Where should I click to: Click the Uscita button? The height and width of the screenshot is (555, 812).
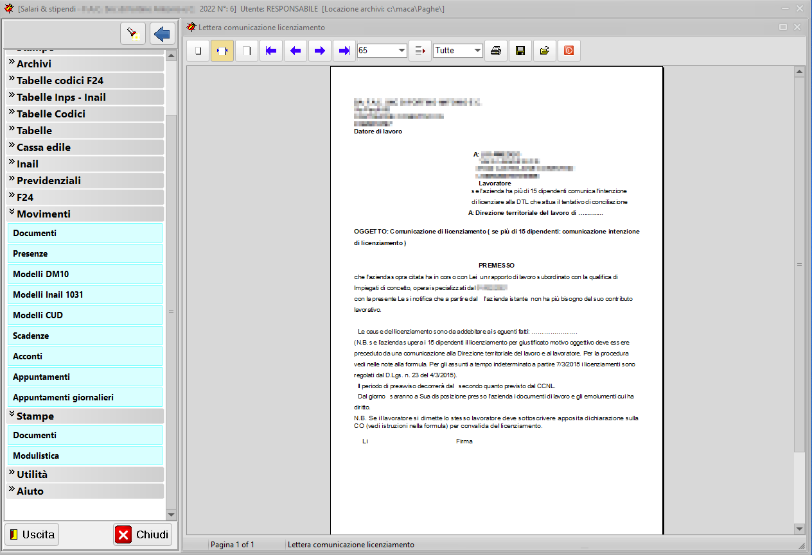click(31, 534)
